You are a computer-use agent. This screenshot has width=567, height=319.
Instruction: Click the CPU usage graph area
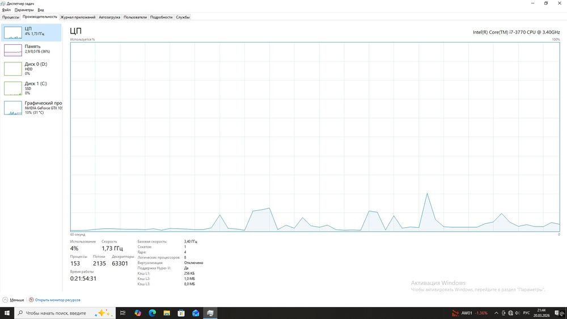315,137
